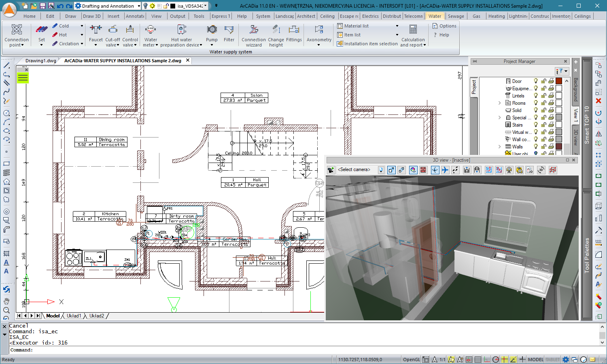The width and height of the screenshot is (607, 364).
Task: Click the red X delete icon in right toolbar
Action: click(599, 101)
